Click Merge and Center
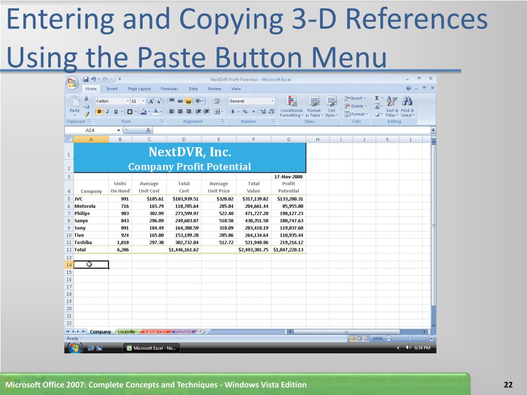Image resolution: width=527 pixels, height=395 pixels. point(217,112)
